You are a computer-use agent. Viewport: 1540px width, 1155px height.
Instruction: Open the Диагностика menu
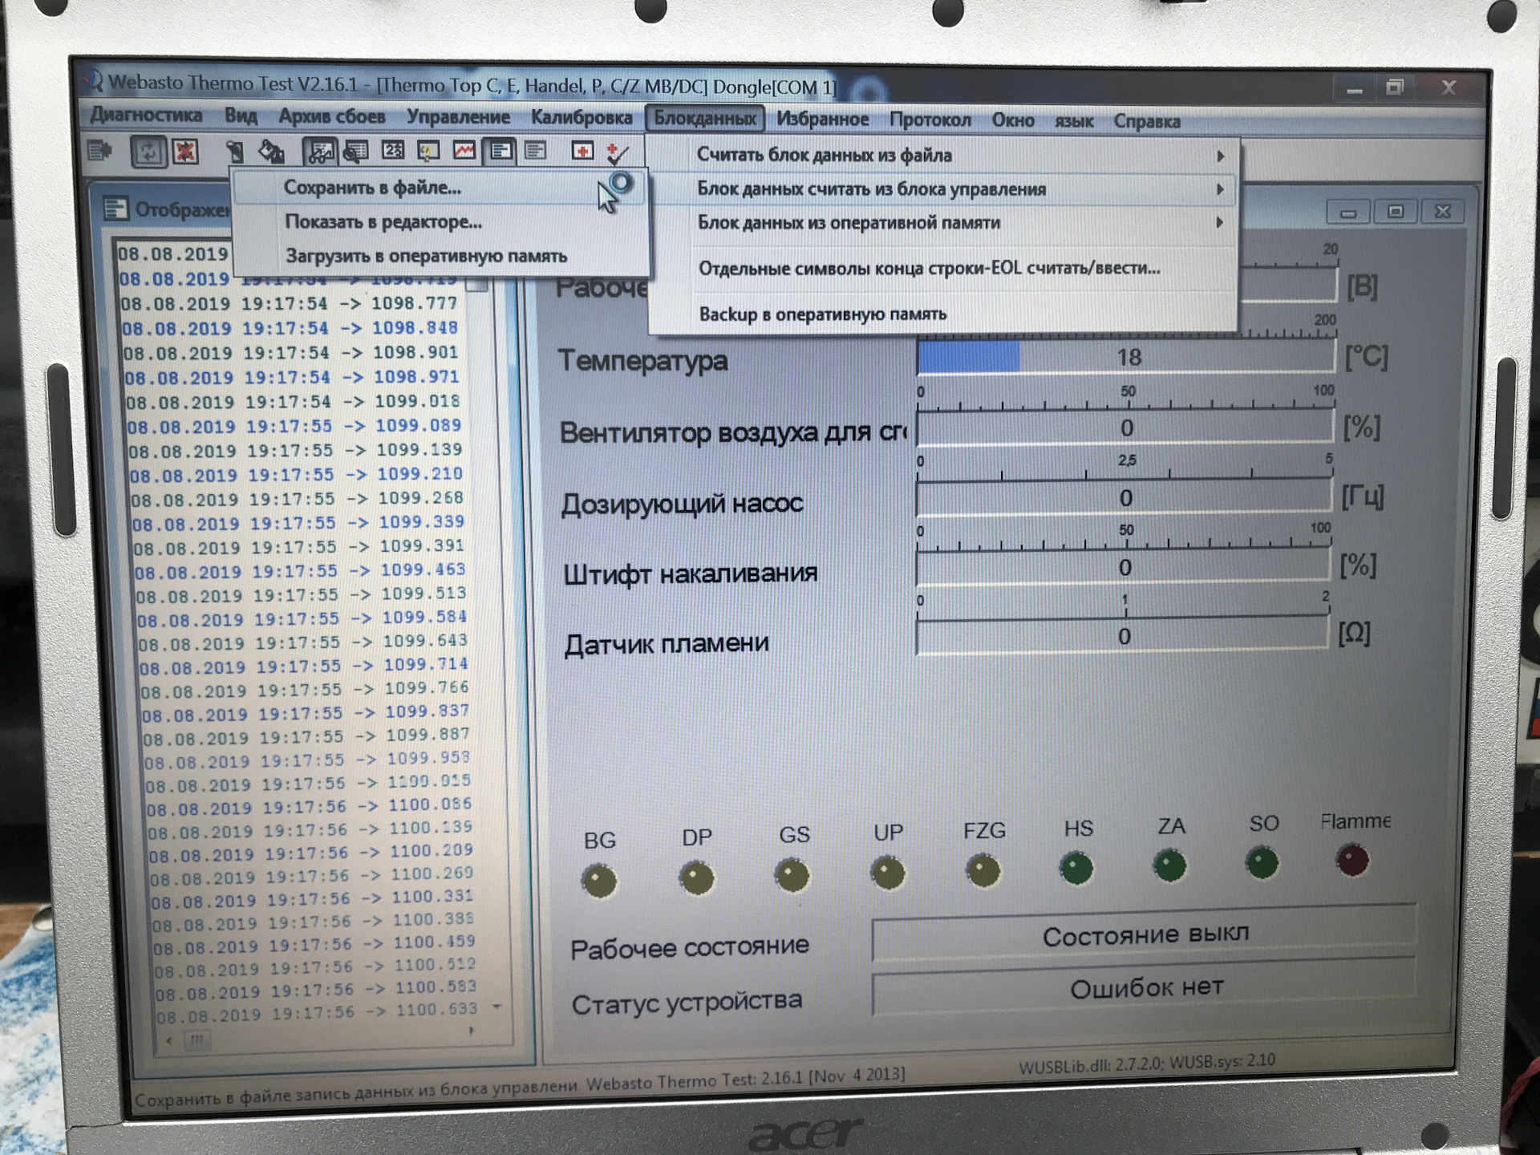pos(146,115)
